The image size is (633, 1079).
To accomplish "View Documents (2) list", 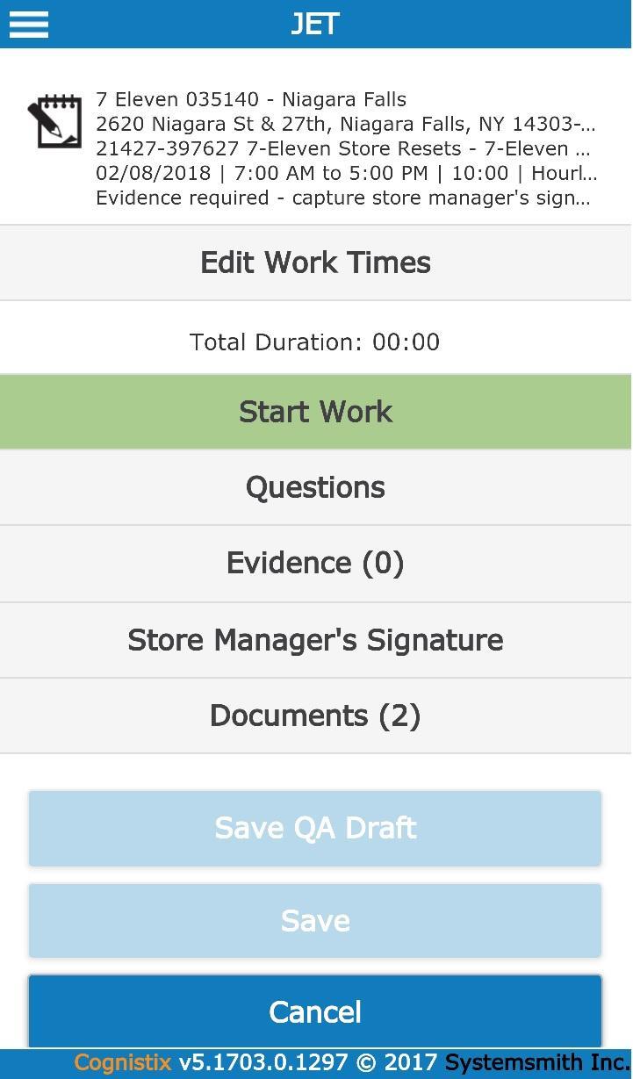I will pos(316,716).
